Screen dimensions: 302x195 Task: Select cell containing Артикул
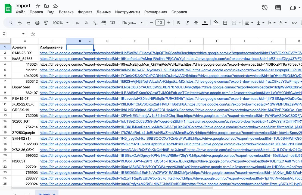tap(25, 47)
